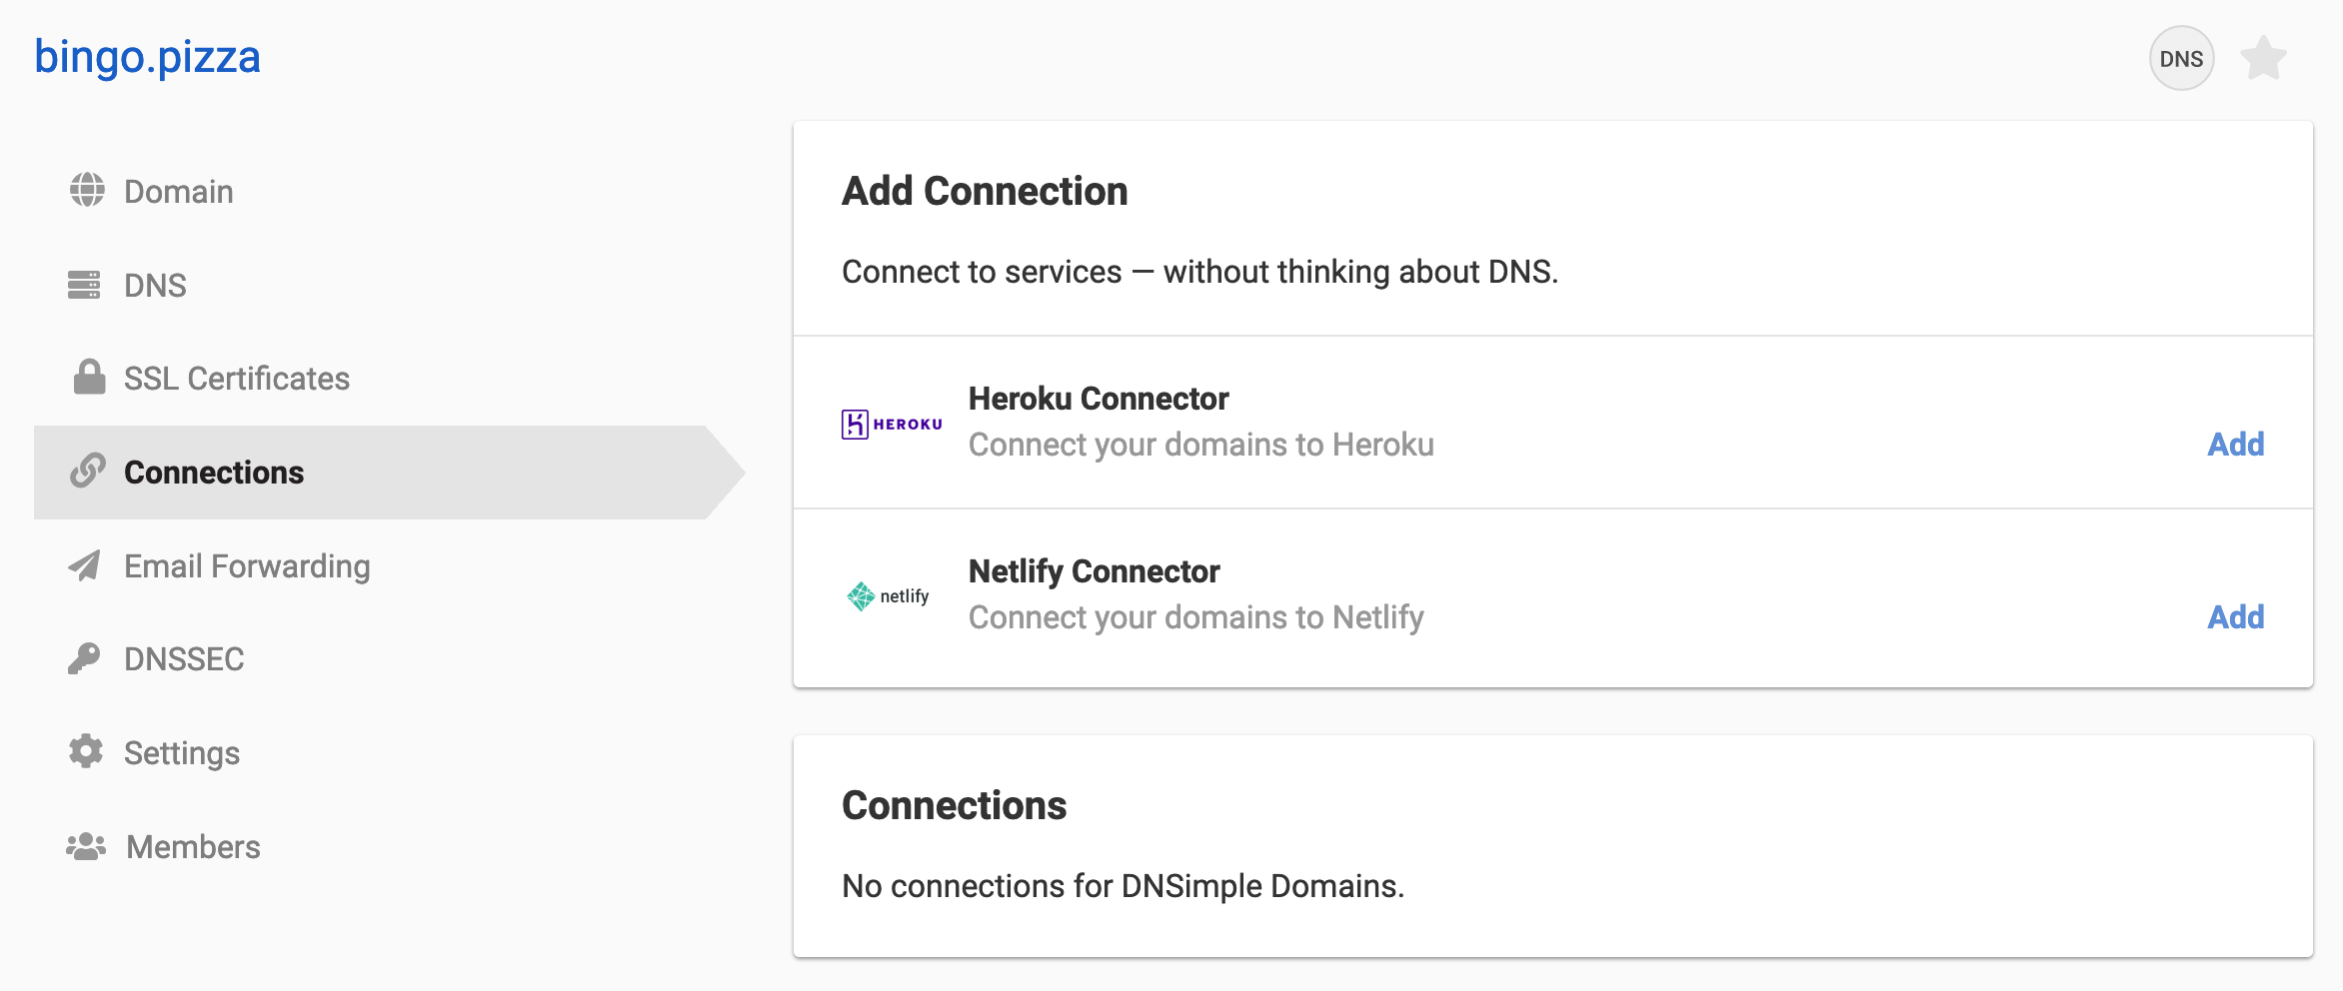
Task: Click the Netlify logo
Action: click(x=889, y=596)
